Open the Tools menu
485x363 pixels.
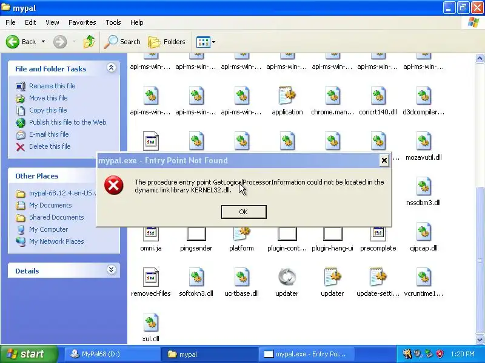click(113, 22)
